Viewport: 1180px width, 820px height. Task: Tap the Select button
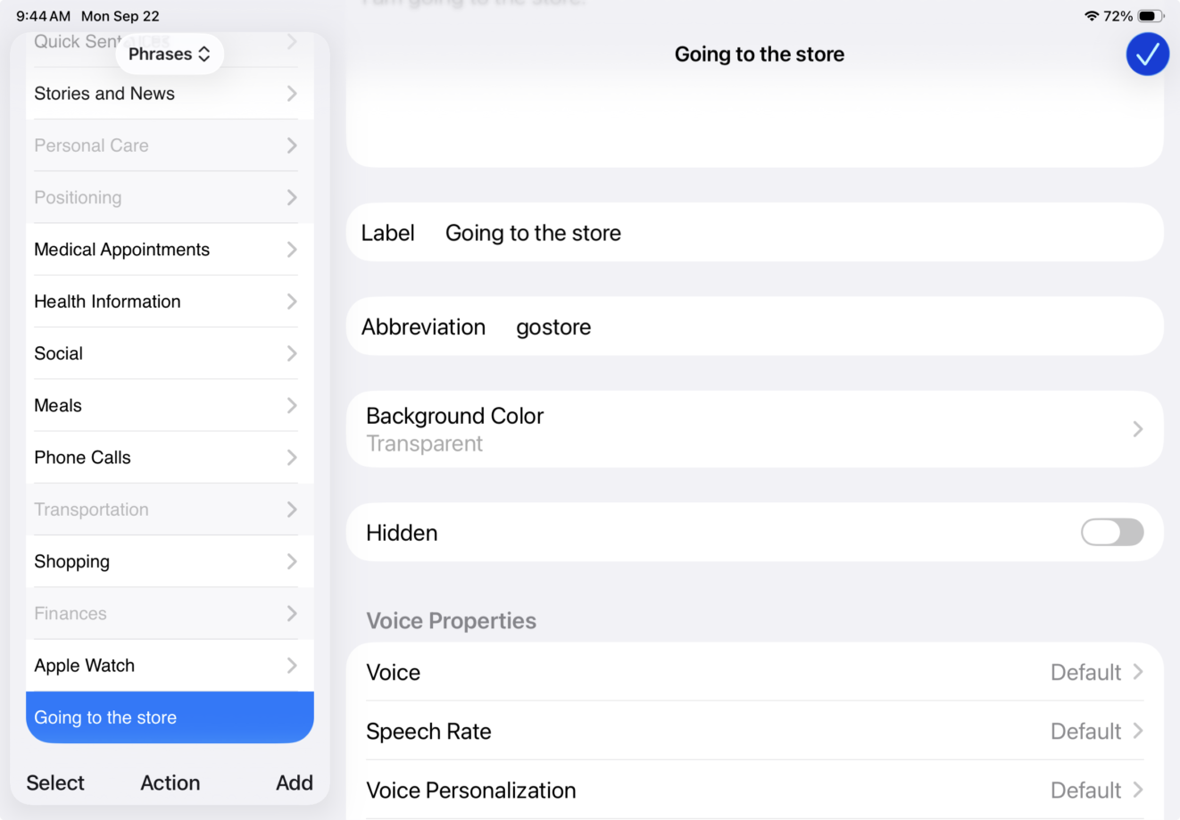click(55, 783)
